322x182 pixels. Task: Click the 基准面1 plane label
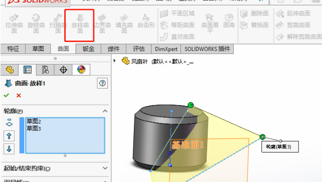[x=187, y=144]
